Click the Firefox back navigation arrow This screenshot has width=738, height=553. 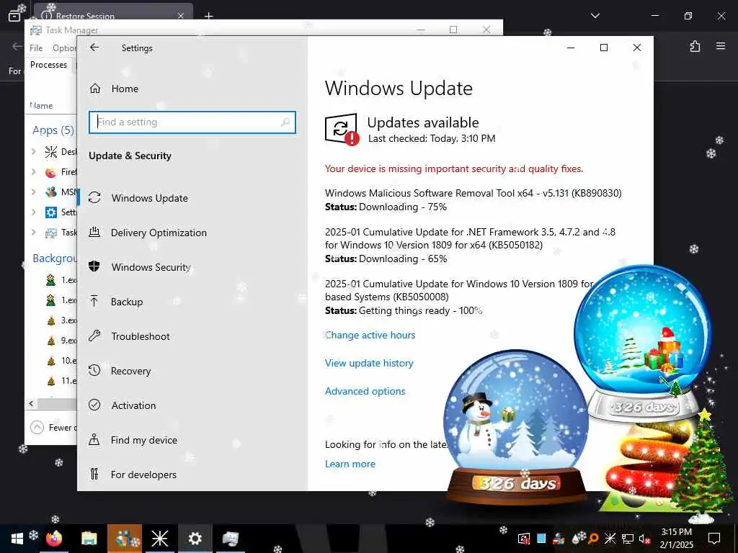(17, 46)
